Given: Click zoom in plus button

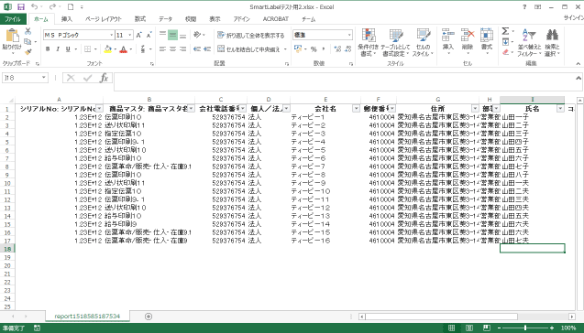Looking at the screenshot, I should [552, 328].
